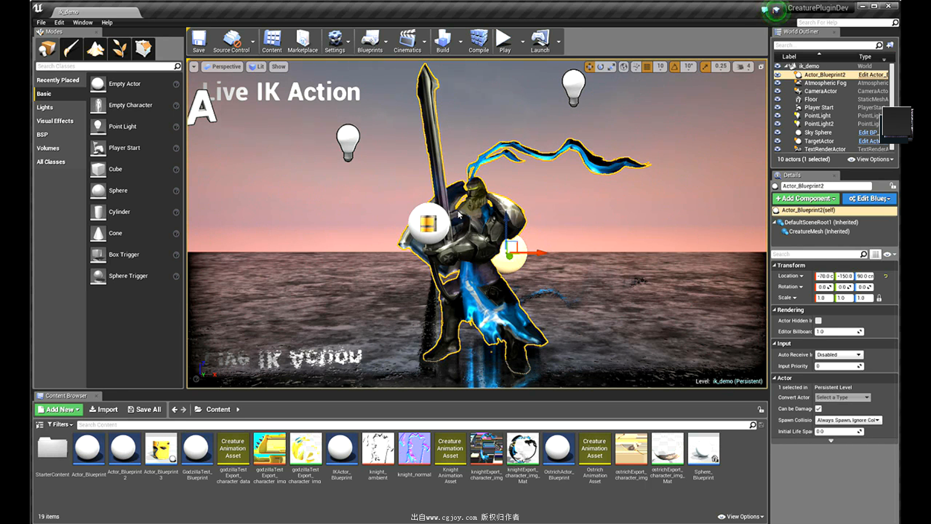
Task: Start the game with the Play icon
Action: [504, 41]
